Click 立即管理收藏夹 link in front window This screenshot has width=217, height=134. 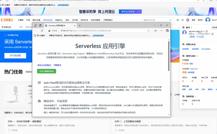tap(98, 36)
